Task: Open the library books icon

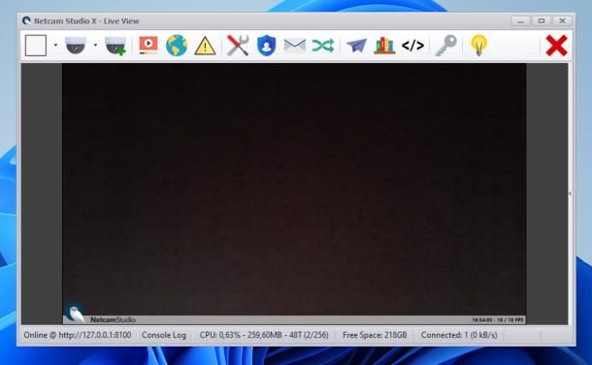Action: pyautogui.click(x=384, y=46)
